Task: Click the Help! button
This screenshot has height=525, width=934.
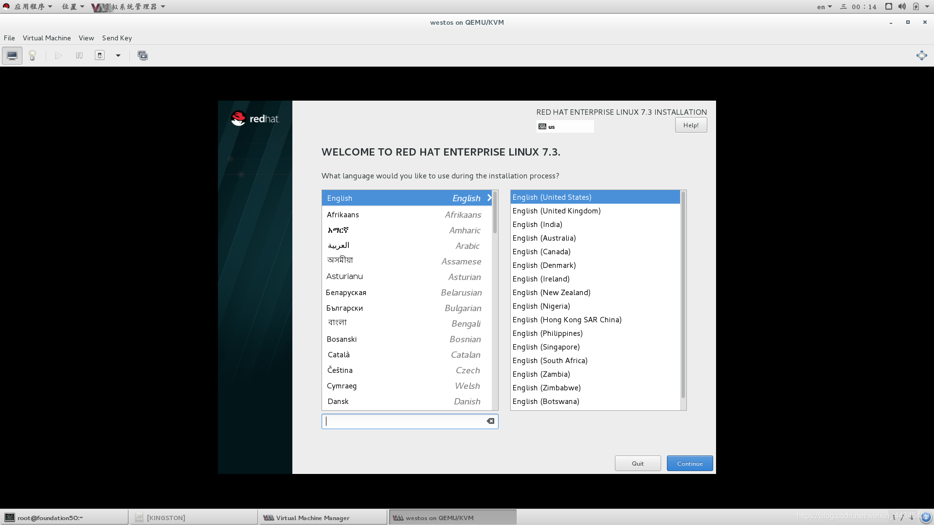Action: tap(691, 125)
